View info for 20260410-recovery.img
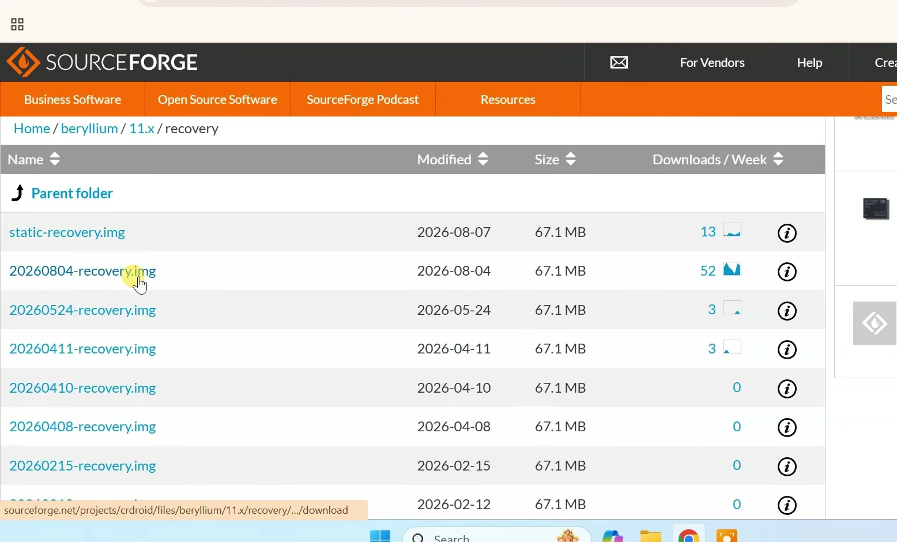This screenshot has width=897, height=542. [787, 389]
